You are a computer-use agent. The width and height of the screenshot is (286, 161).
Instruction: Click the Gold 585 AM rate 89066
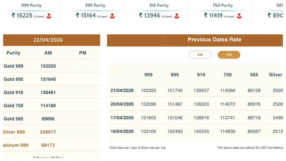point(48,119)
